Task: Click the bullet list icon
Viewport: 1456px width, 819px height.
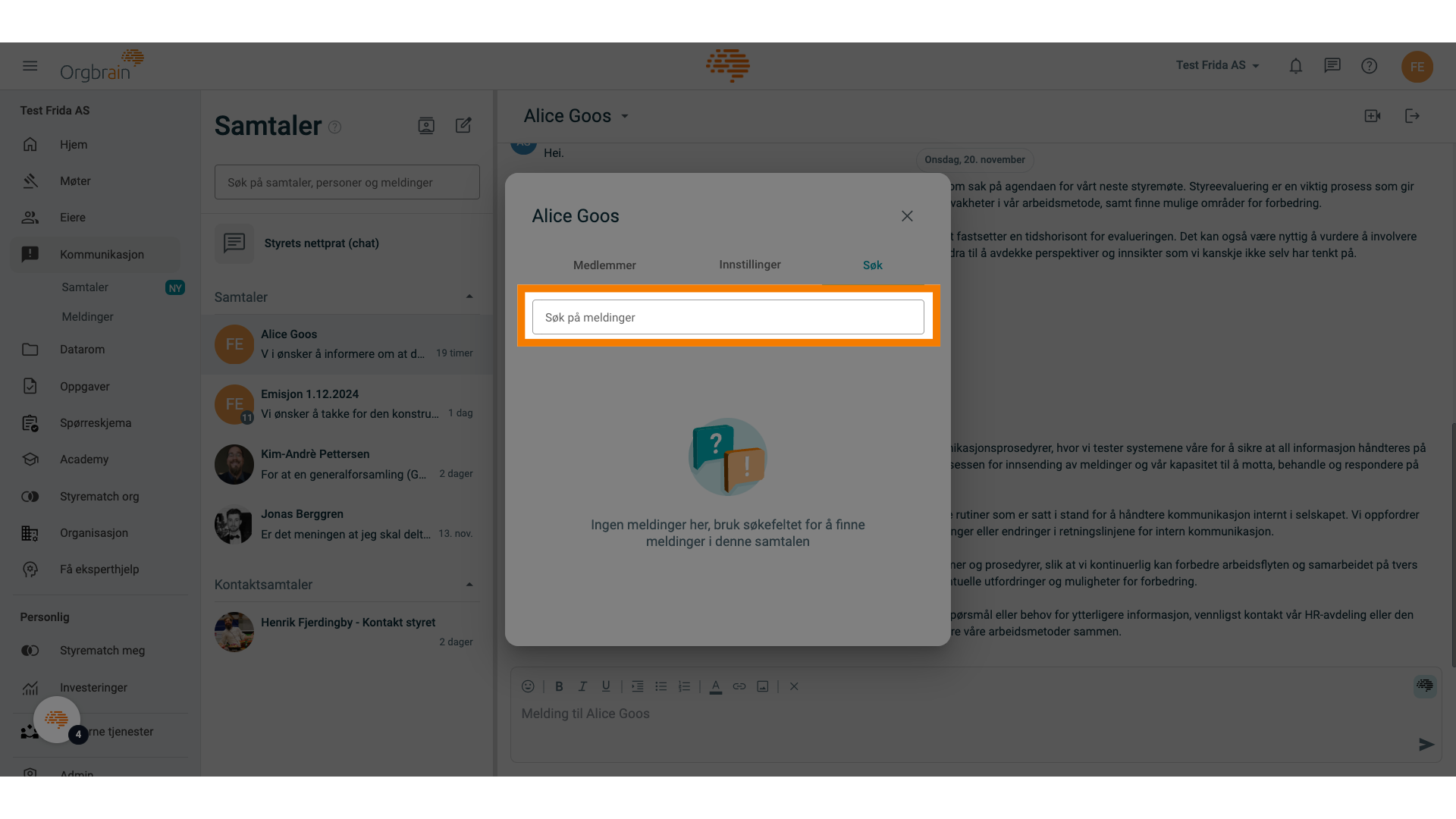Action: 661,687
